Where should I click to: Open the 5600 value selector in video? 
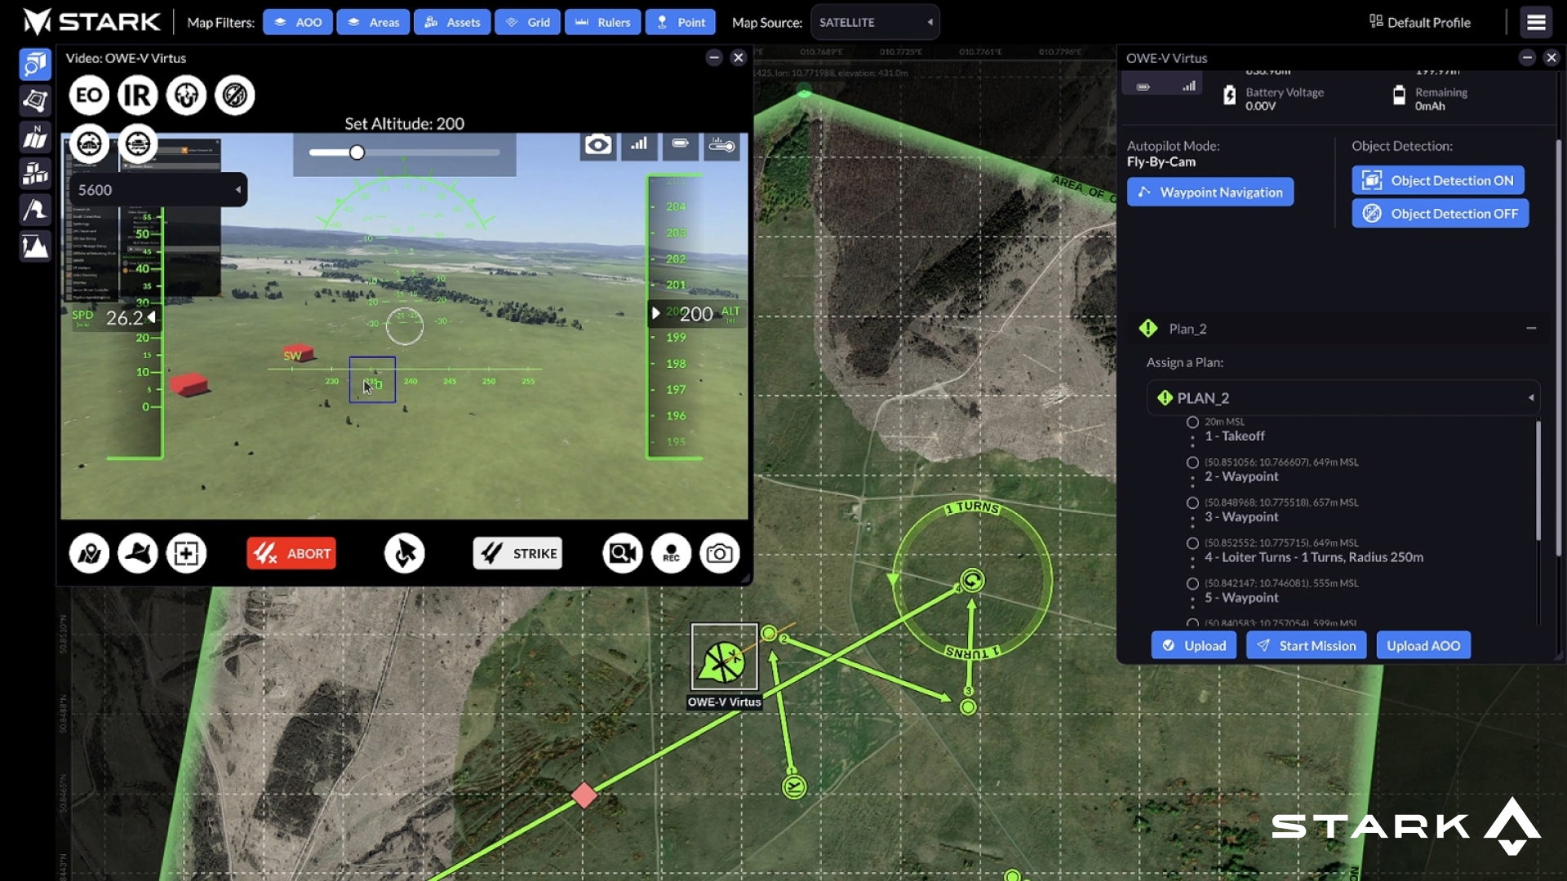tap(158, 190)
